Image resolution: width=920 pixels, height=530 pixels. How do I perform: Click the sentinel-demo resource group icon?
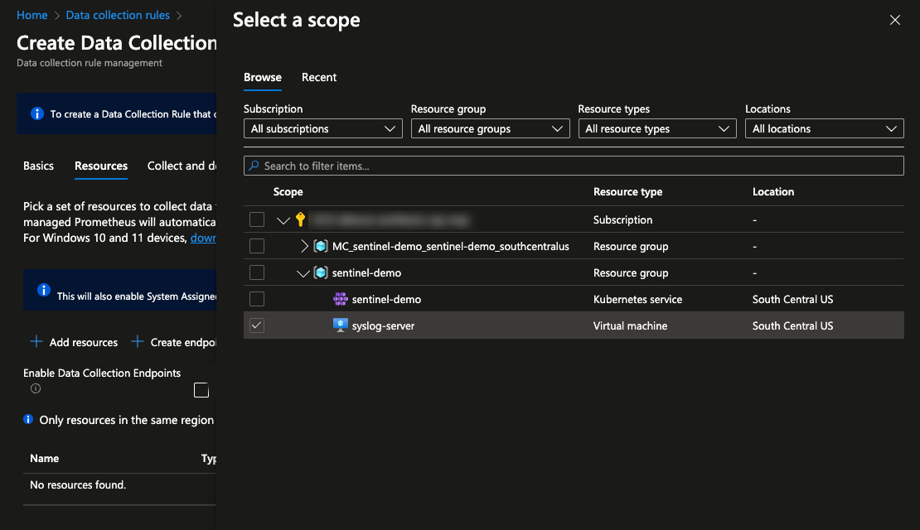click(322, 272)
